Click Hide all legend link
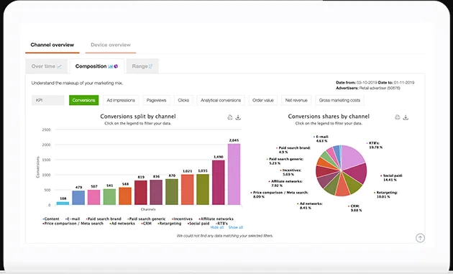453x274 pixels. pos(217,227)
